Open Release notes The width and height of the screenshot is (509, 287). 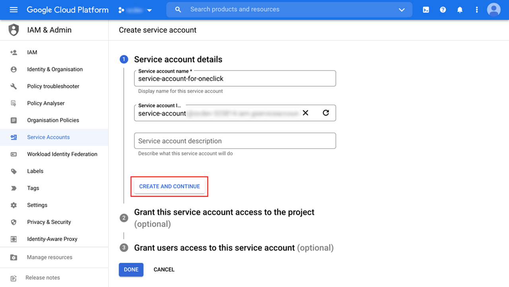pos(54,278)
